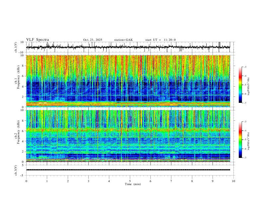
Task: Click the 'station=GAK' label
Action: coord(123,40)
